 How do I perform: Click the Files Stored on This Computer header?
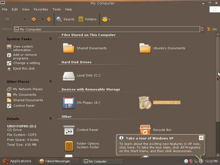click(89, 35)
